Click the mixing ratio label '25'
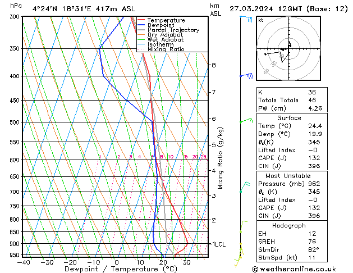Image resolution: width=353 pixels, height=273 pixels. coord(203,157)
